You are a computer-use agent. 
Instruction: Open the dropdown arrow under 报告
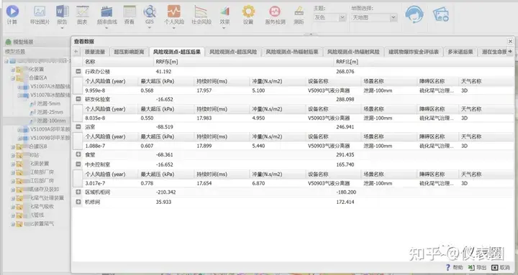(x=62, y=28)
